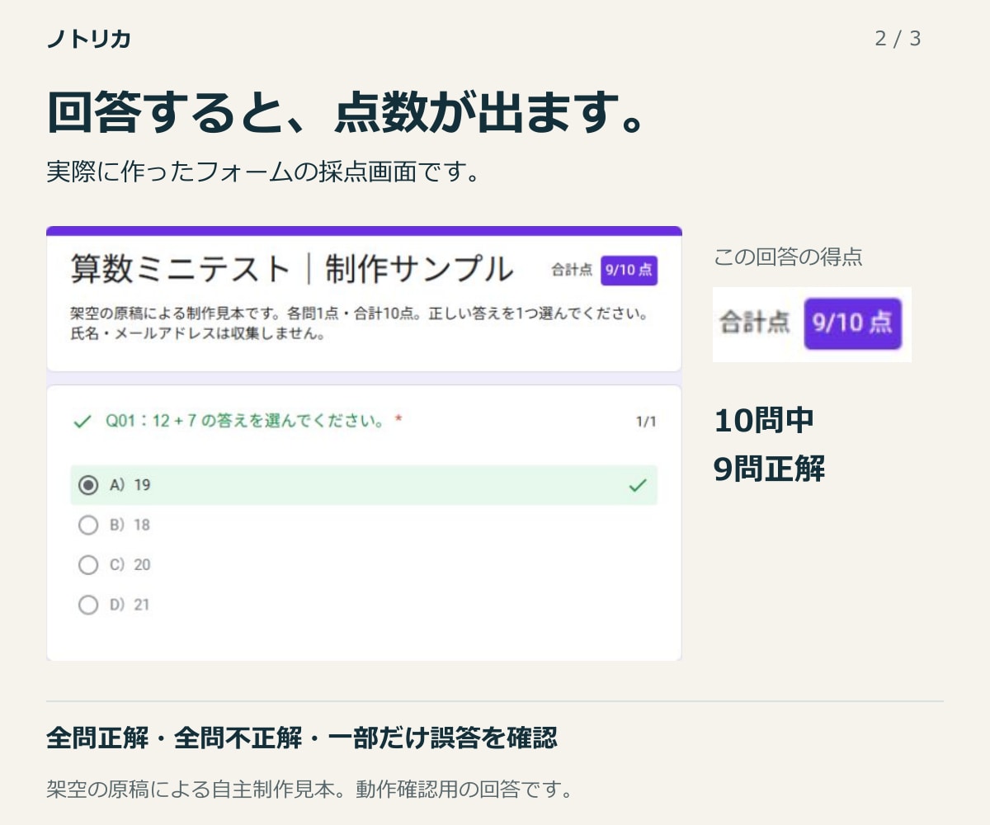Click 9問正解 text
990x825 pixels.
click(x=769, y=469)
